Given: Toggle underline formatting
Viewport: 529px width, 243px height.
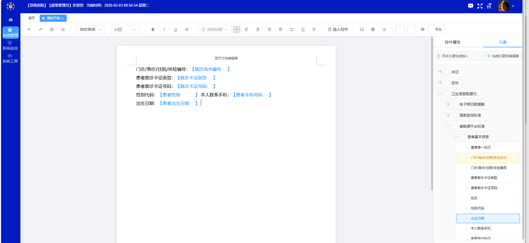Looking at the screenshot, I should [176, 29].
